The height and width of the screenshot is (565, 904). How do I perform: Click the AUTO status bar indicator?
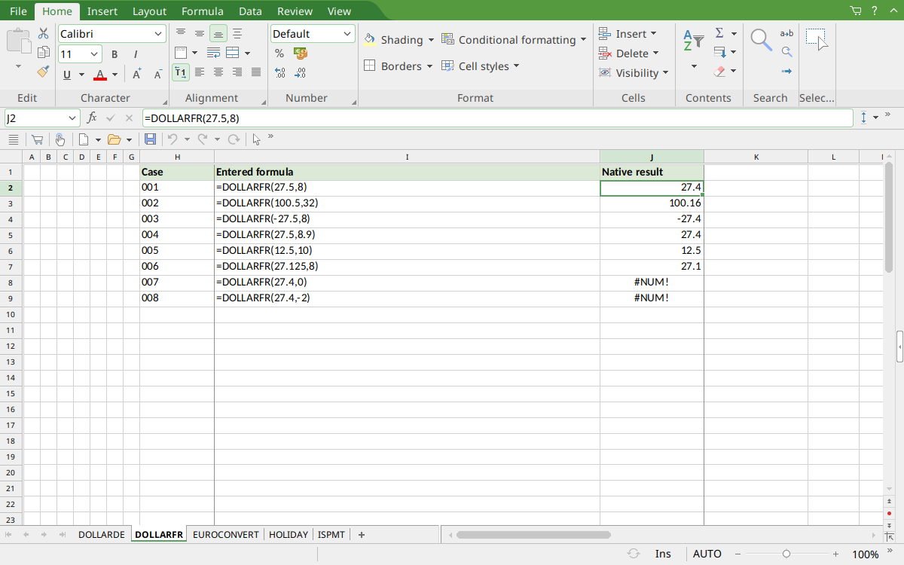click(707, 554)
